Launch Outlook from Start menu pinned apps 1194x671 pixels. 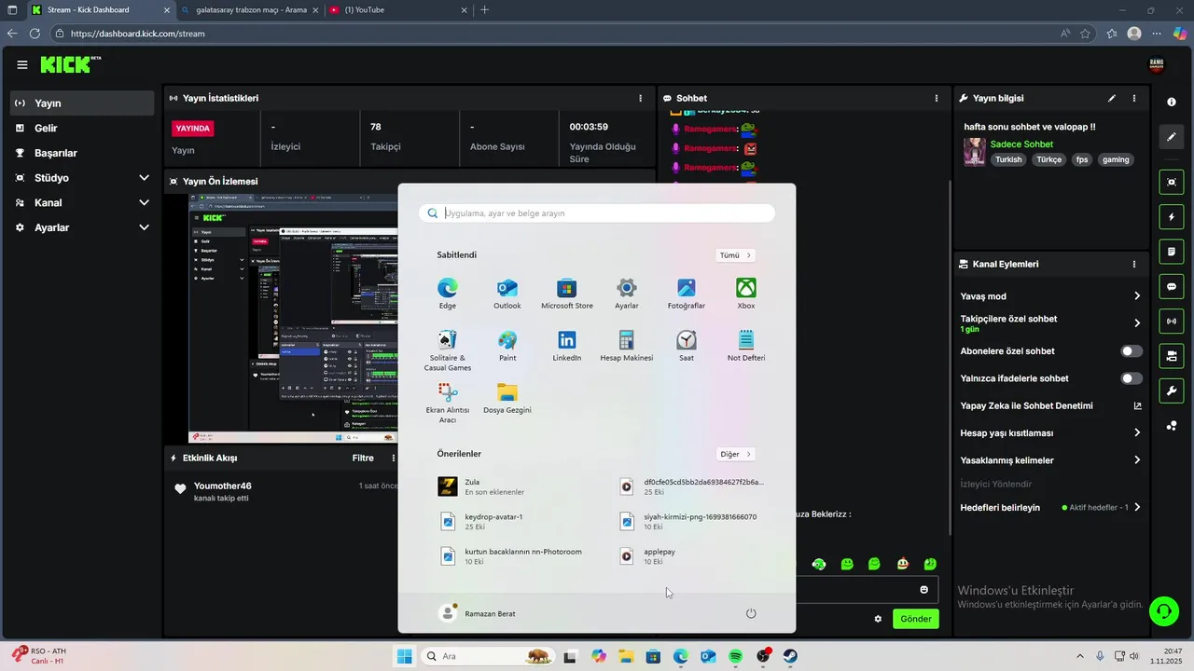click(507, 294)
